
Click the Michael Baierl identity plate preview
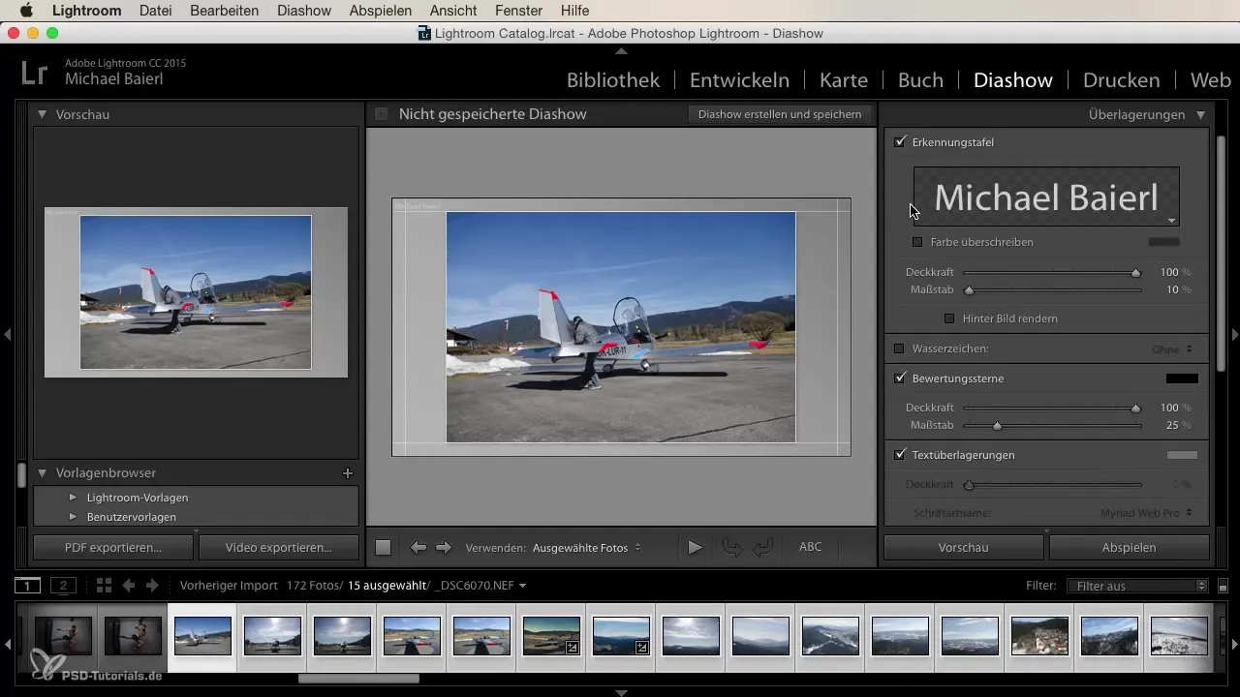1046,197
